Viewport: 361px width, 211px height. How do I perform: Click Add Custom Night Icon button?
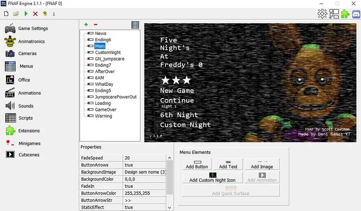(213, 177)
